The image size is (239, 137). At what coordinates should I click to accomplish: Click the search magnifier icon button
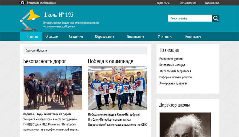pos(216,18)
